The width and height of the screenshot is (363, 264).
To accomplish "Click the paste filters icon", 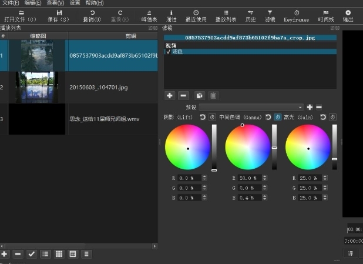I will click(213, 95).
